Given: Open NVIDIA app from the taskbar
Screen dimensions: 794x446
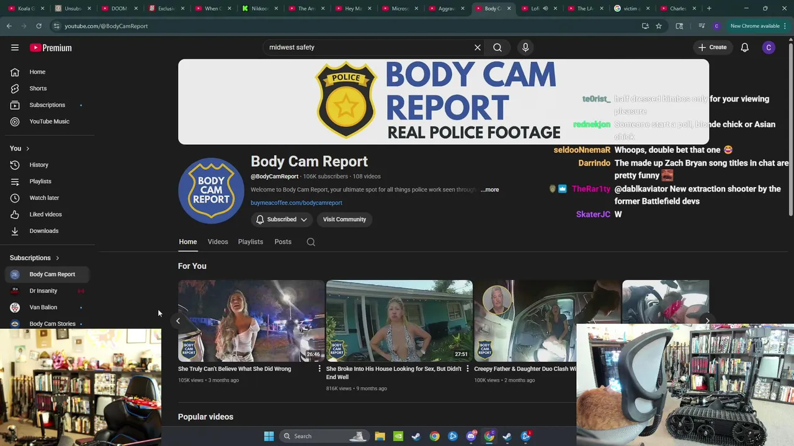Looking at the screenshot, I should point(398,436).
